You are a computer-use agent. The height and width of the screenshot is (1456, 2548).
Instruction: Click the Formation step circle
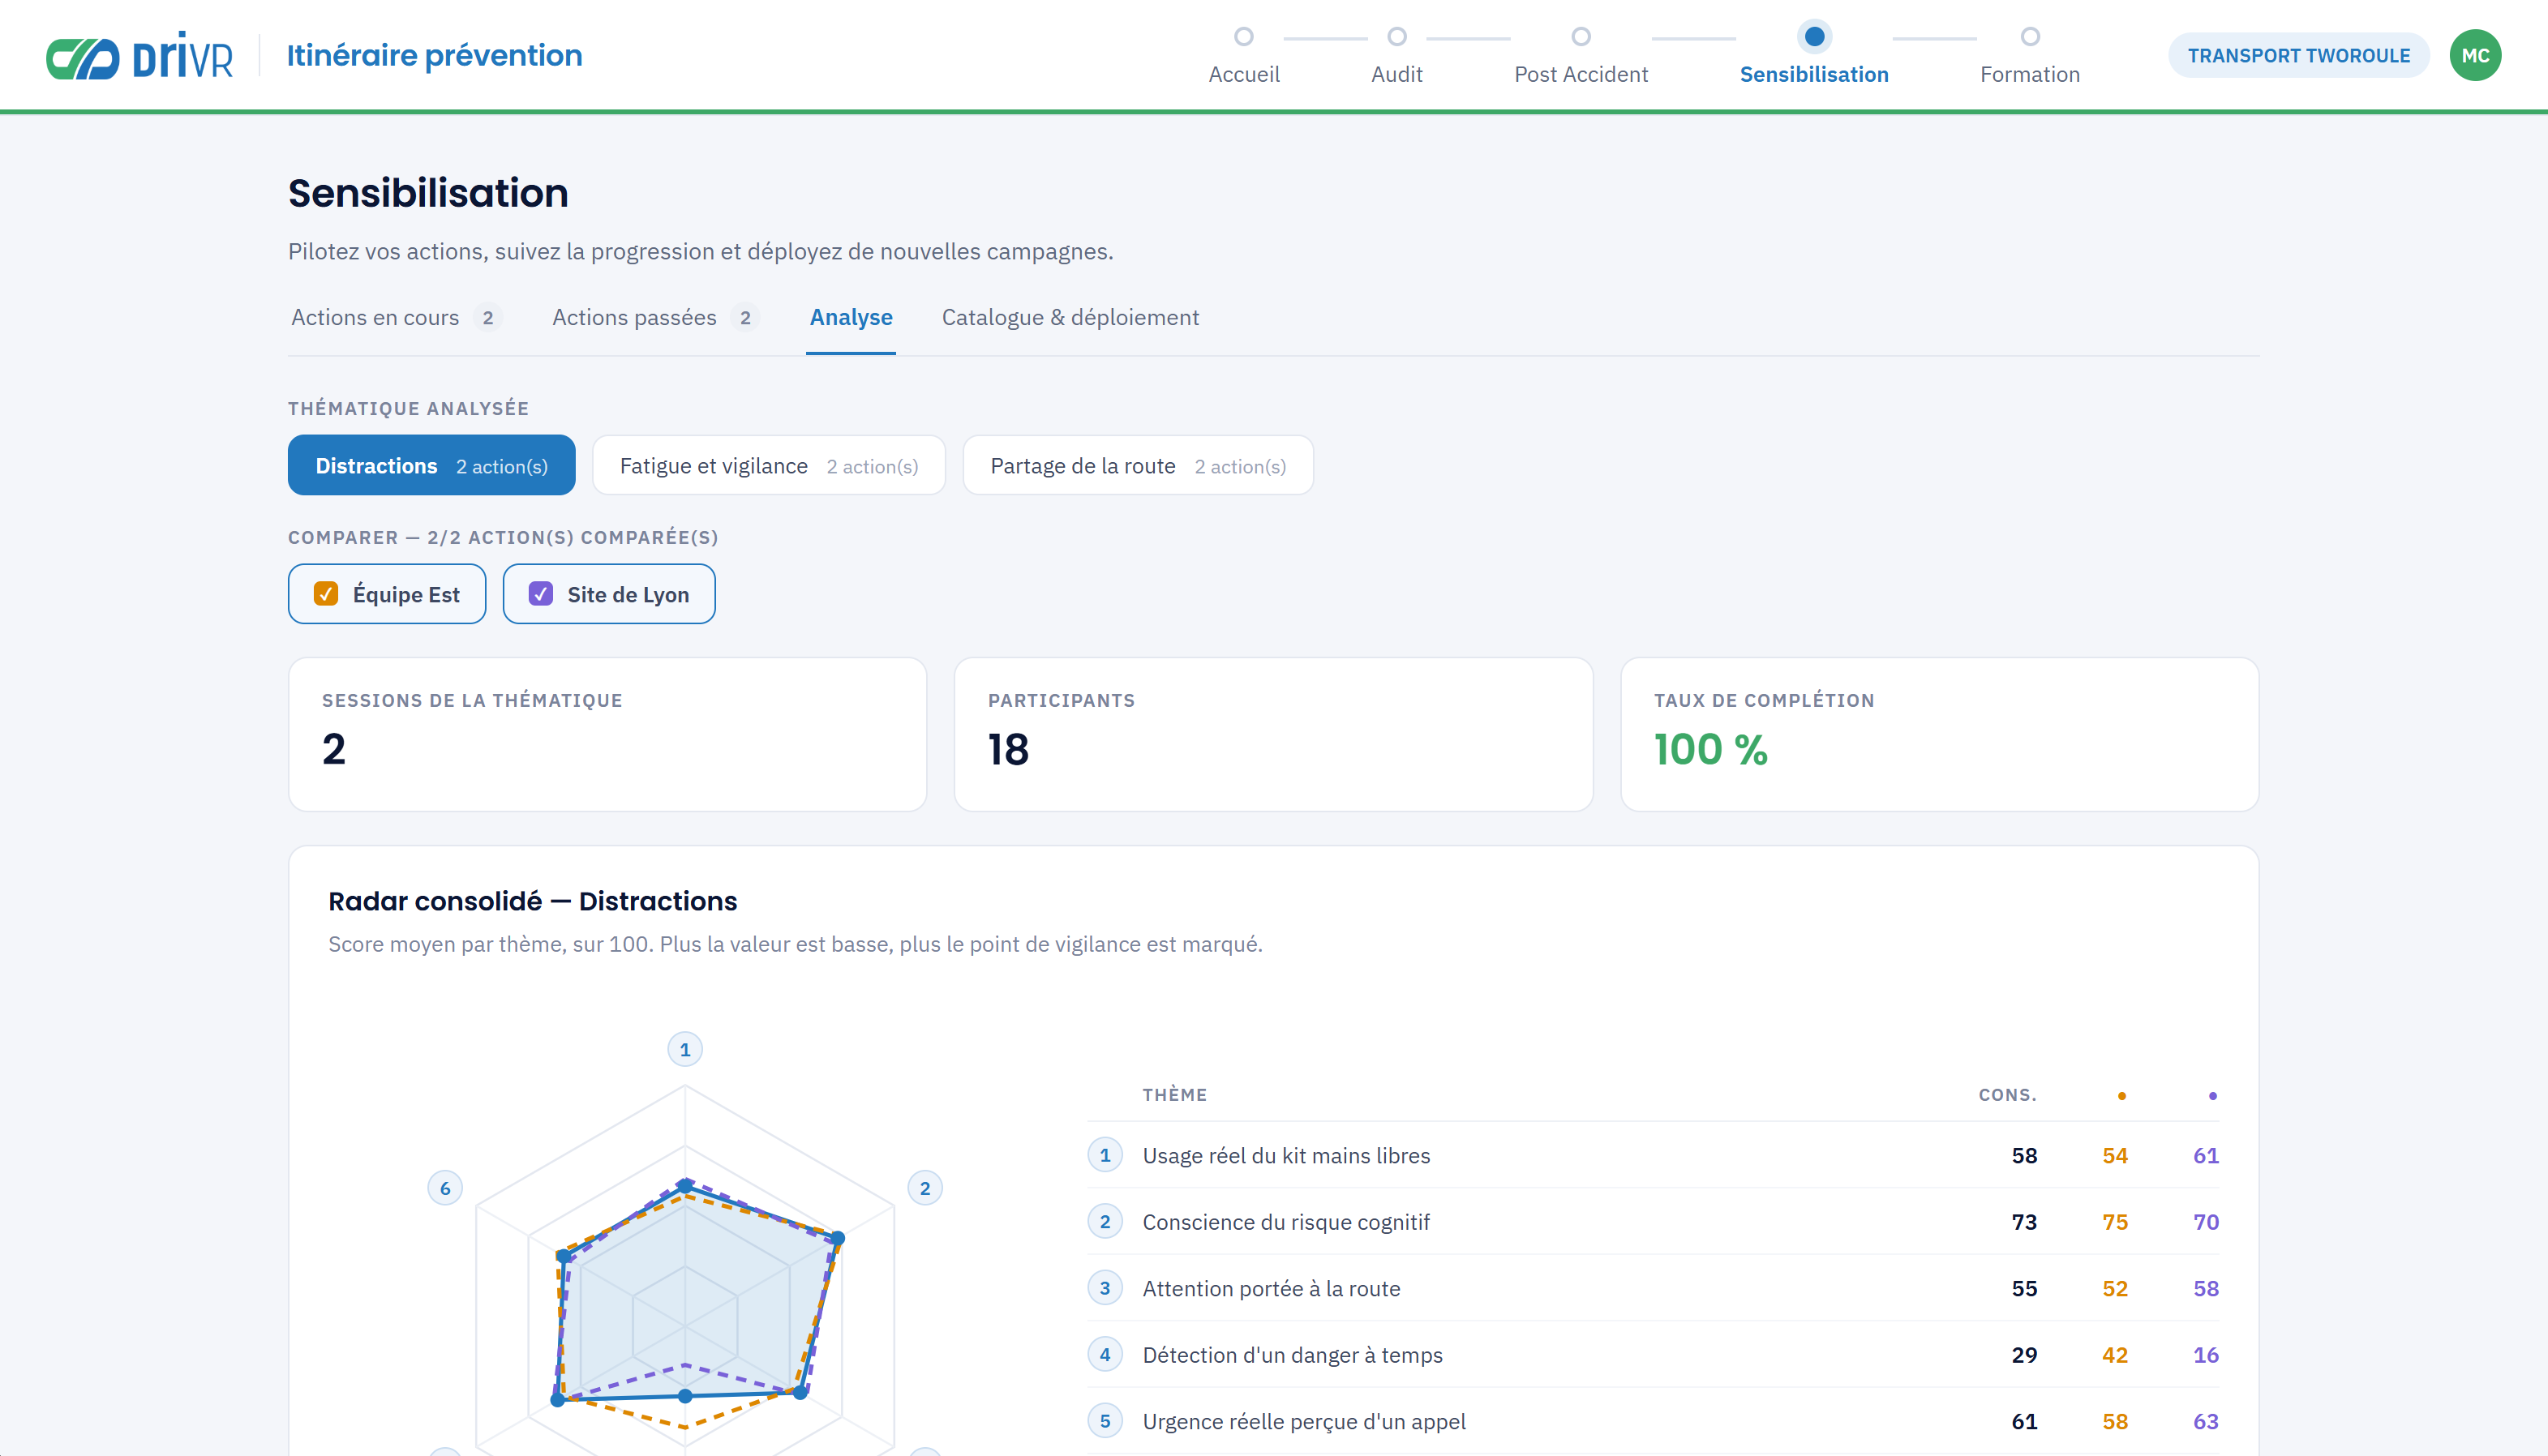tap(2029, 37)
